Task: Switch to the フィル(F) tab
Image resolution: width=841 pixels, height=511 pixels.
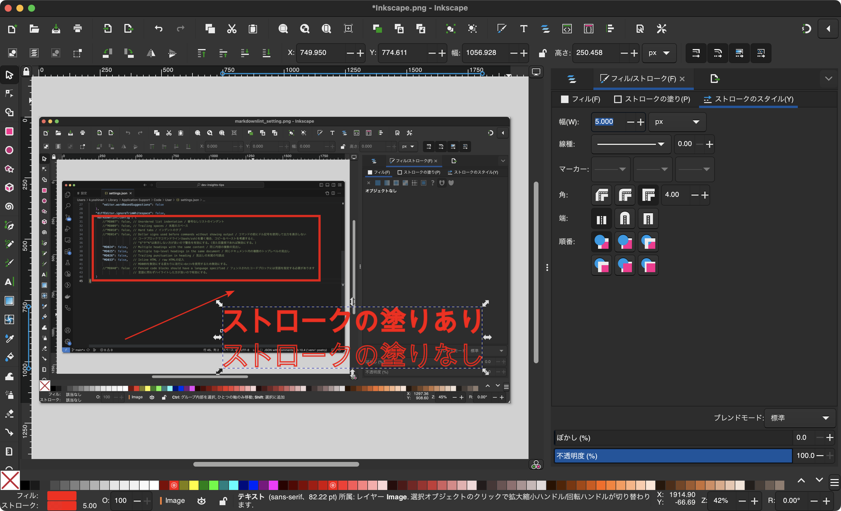Action: point(581,99)
